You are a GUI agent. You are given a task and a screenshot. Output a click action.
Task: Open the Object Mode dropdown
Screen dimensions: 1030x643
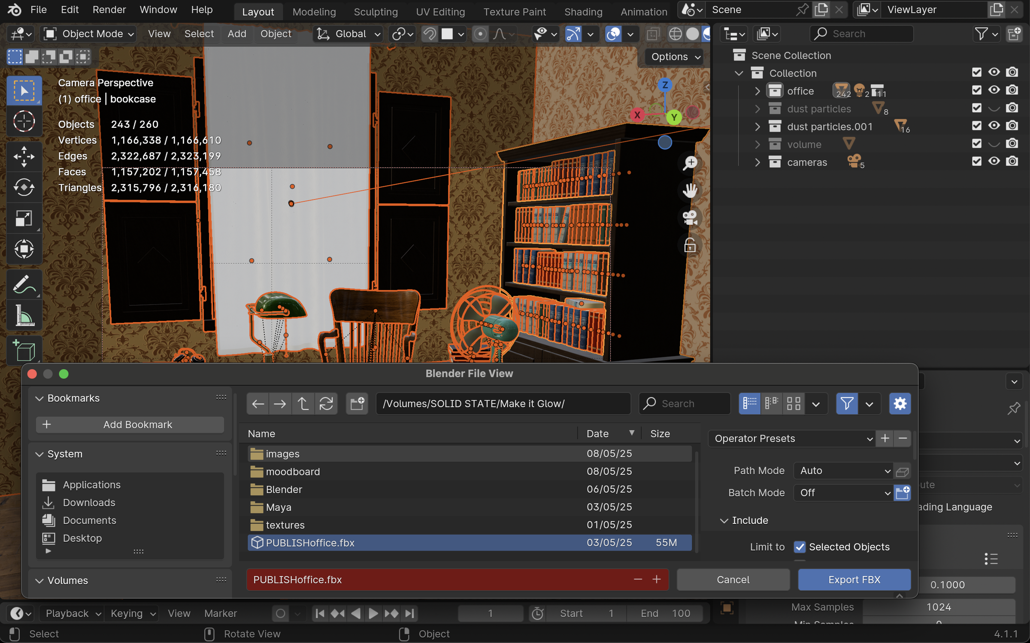(89, 34)
